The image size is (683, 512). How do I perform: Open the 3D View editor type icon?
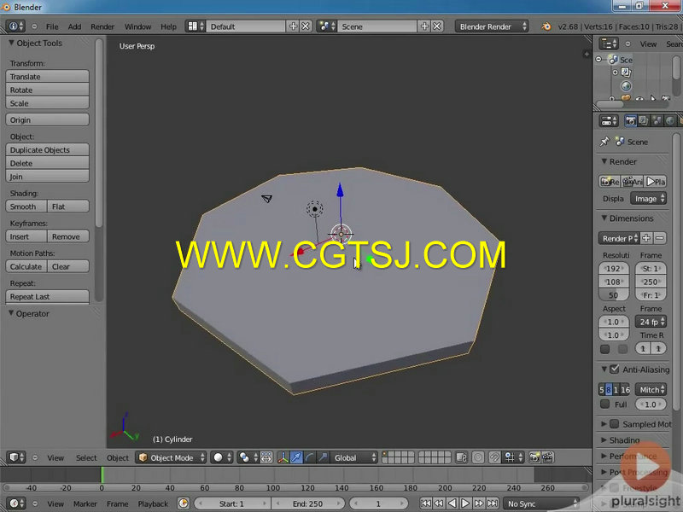(16, 457)
